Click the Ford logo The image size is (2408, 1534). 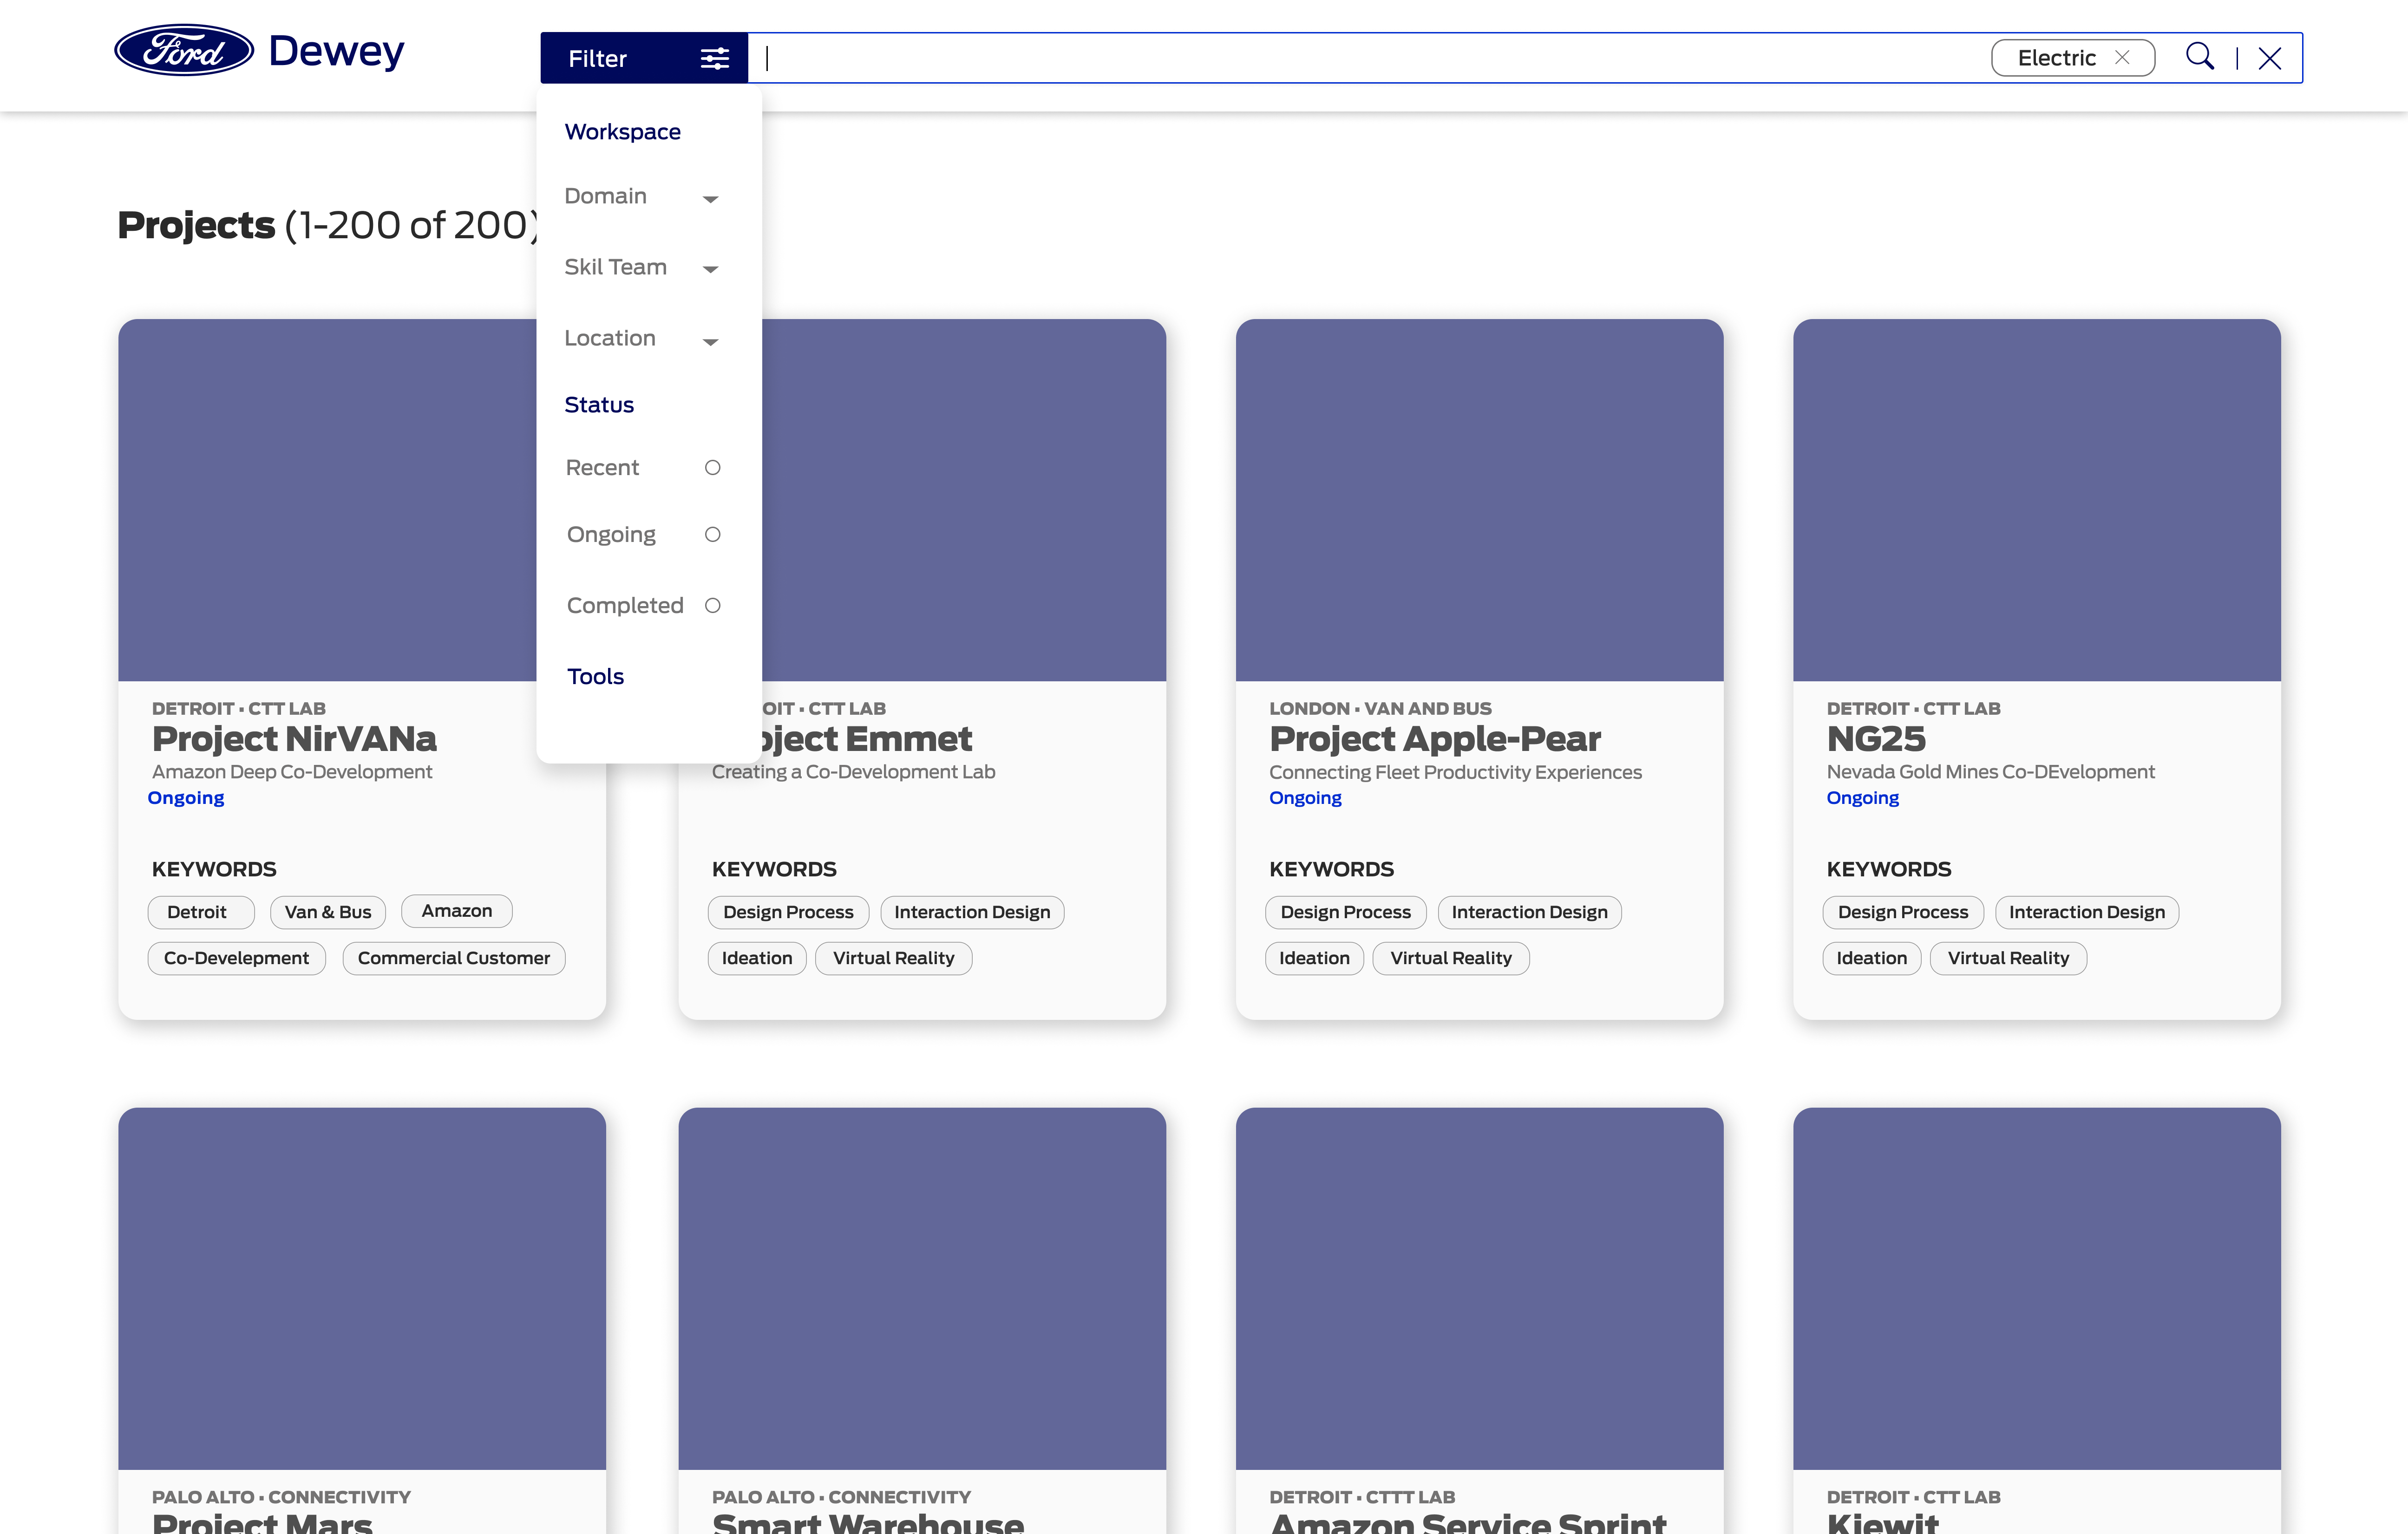pyautogui.click(x=184, y=51)
